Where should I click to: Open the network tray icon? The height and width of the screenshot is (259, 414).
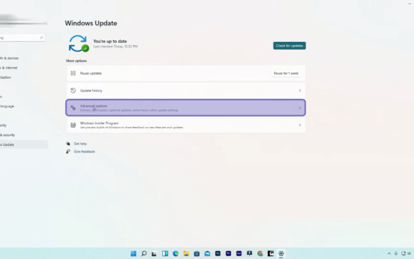point(403,253)
